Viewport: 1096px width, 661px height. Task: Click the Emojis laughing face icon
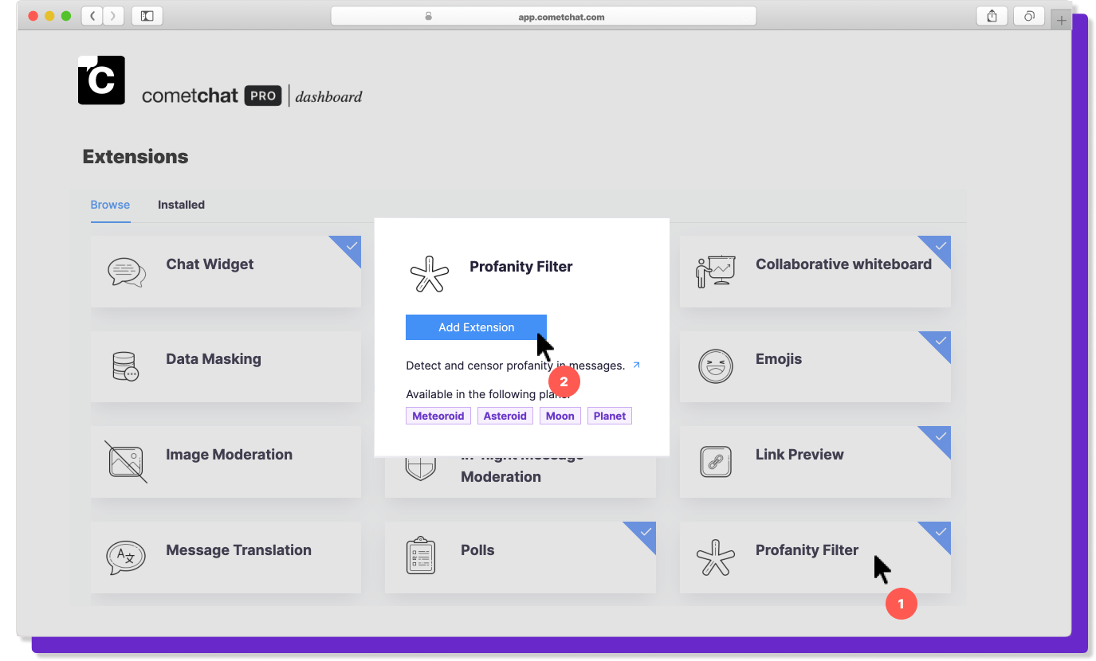715,366
